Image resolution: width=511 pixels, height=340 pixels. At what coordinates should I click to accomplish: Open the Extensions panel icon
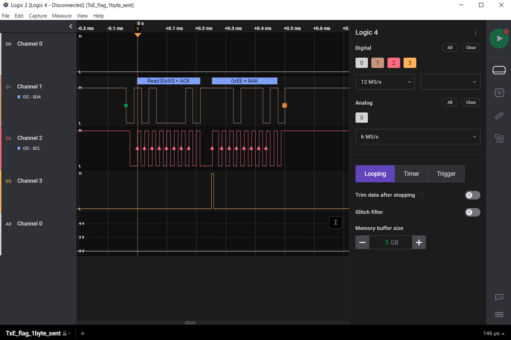(499, 138)
